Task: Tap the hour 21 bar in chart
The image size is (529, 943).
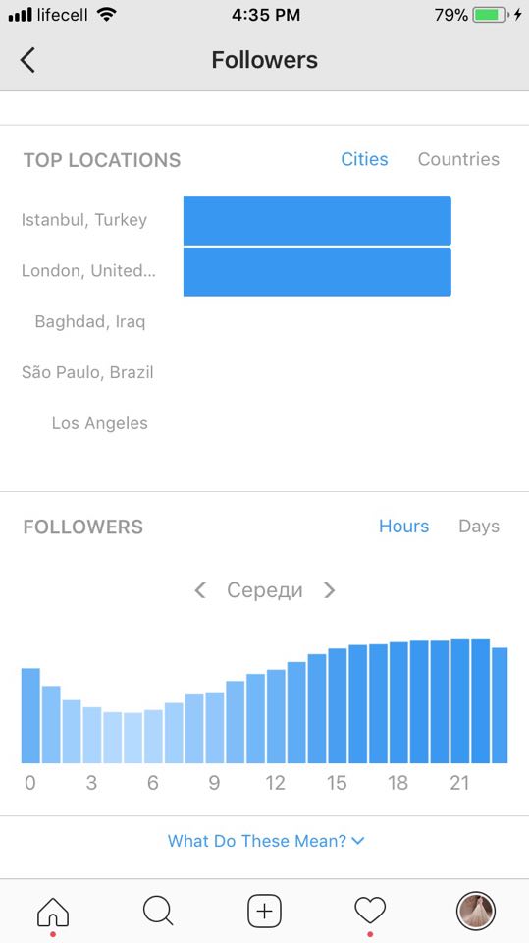Action: pos(460,701)
